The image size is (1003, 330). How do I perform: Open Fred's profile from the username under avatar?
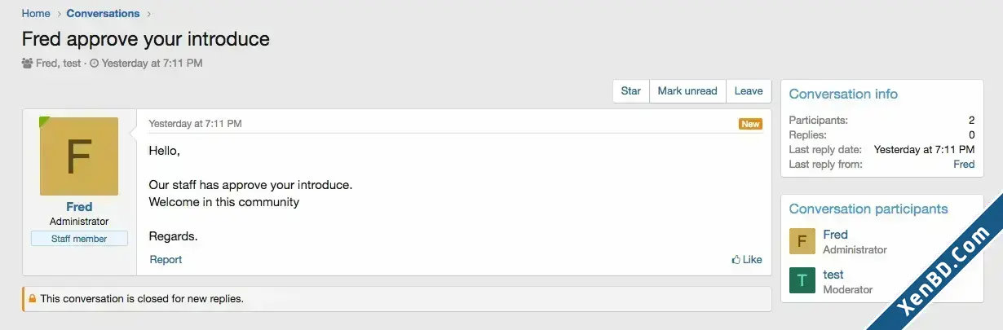[x=79, y=207]
